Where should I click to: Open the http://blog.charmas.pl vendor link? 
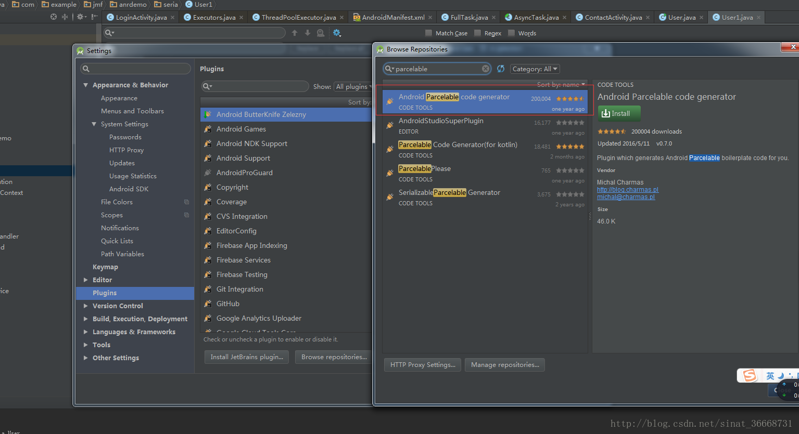(628, 190)
